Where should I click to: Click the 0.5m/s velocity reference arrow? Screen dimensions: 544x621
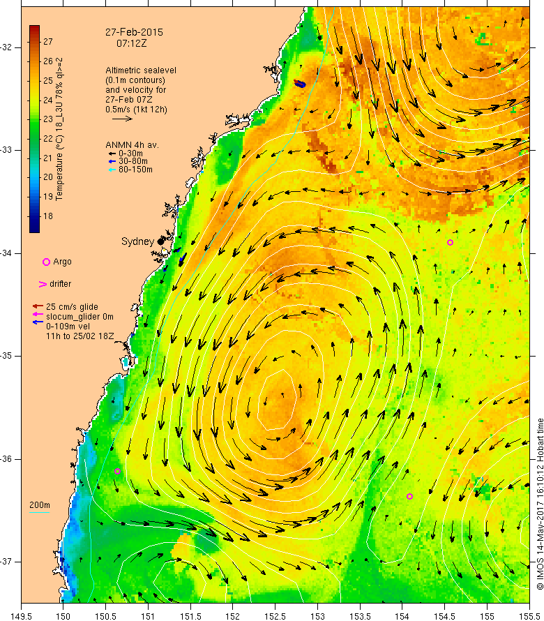point(122,119)
